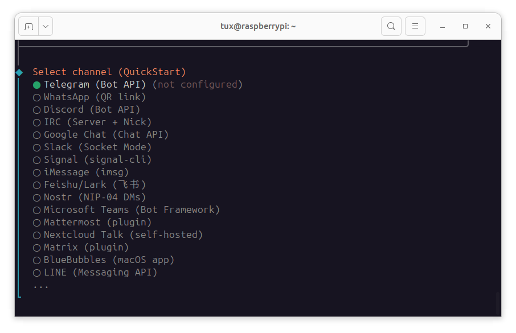Open the hamburger main menu
The image size is (516, 333).
coord(415,26)
